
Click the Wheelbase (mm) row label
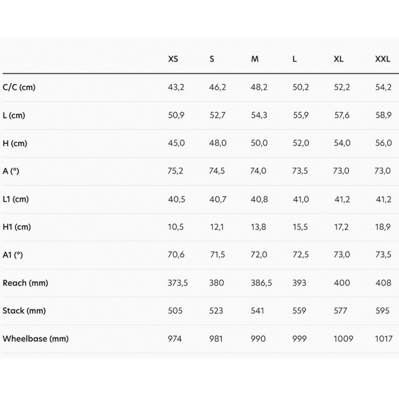[x=35, y=339]
